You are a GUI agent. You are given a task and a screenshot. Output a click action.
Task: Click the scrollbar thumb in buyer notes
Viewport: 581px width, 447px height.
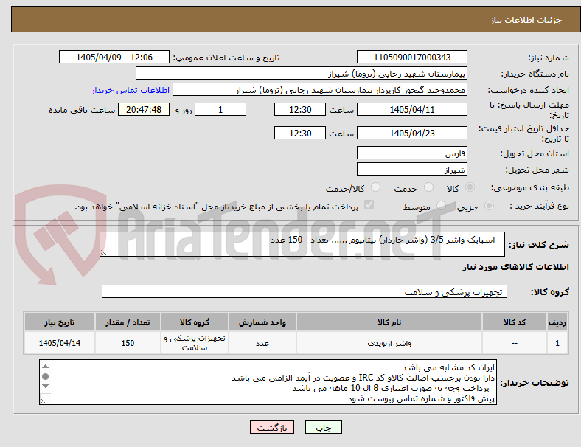point(46,377)
